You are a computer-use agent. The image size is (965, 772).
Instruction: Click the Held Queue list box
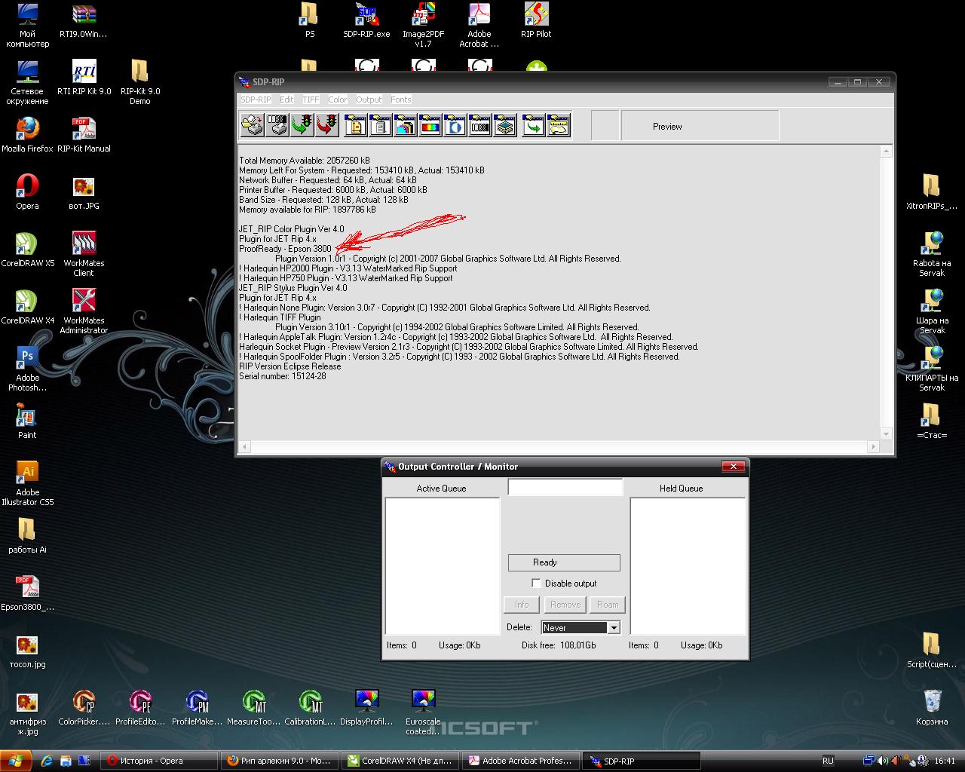688,565
